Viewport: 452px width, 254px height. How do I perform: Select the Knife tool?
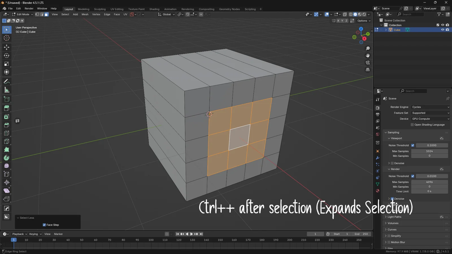pos(6,141)
